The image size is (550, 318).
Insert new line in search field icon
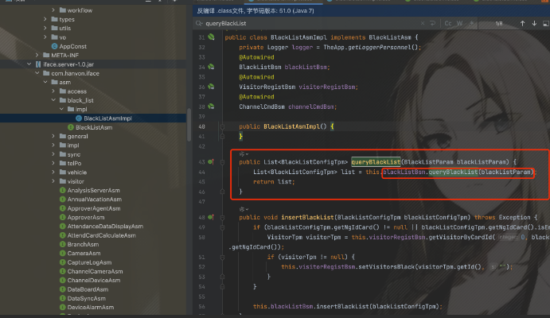[432, 24]
